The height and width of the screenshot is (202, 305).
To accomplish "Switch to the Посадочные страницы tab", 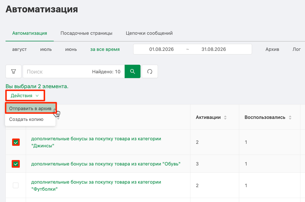I will click(86, 33).
